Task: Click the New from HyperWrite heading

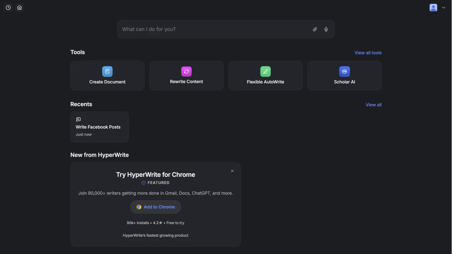Action: pyautogui.click(x=100, y=155)
